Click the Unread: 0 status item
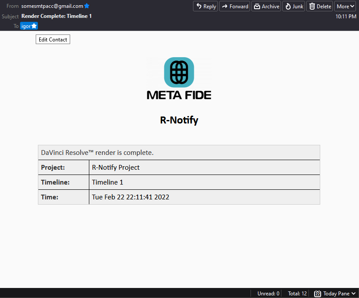359x298 pixels. [268, 293]
